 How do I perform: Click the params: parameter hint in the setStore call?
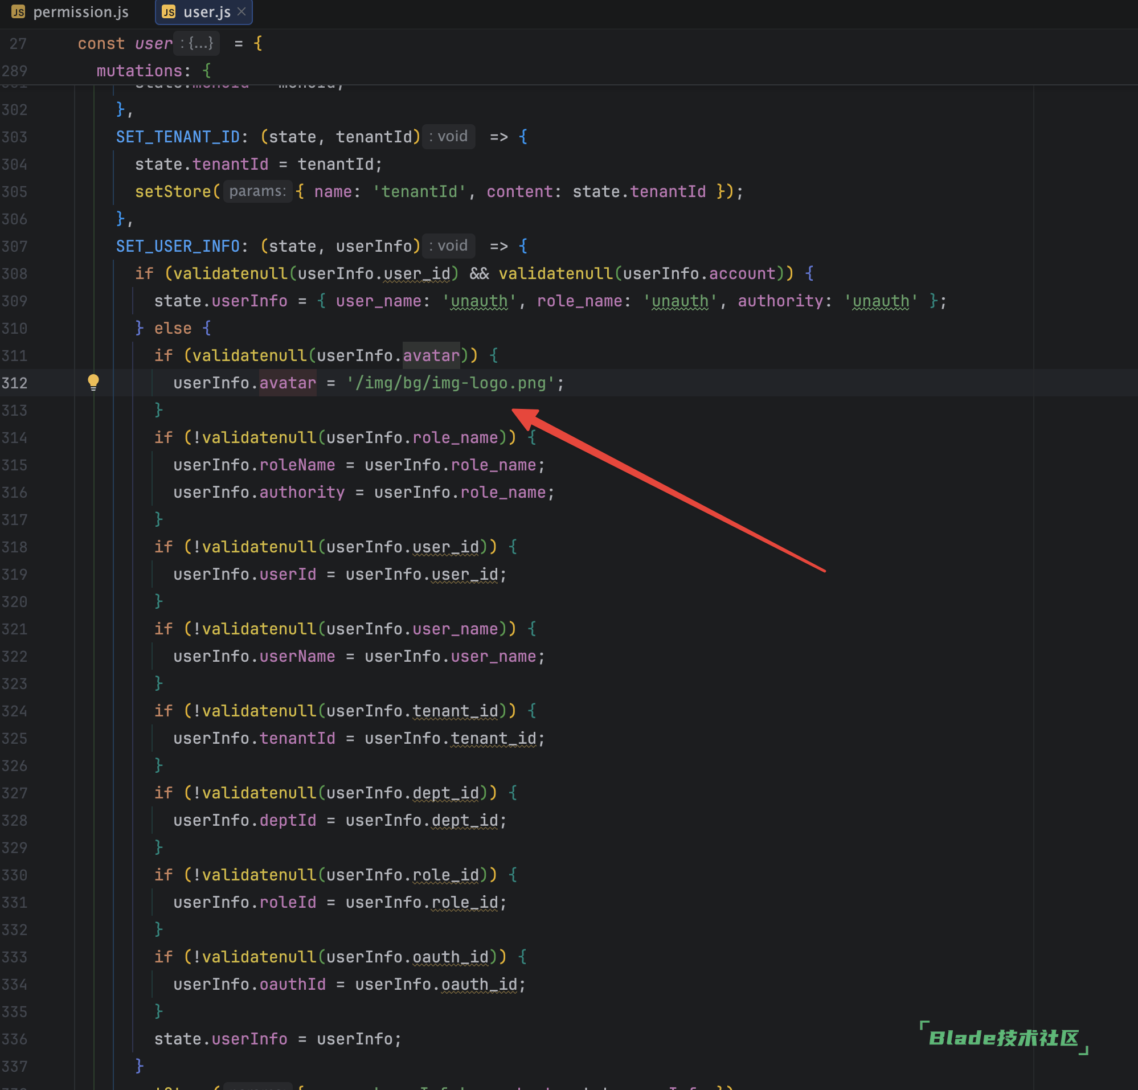pyautogui.click(x=257, y=191)
